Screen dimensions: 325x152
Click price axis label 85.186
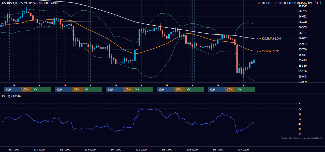(x=302, y=71)
